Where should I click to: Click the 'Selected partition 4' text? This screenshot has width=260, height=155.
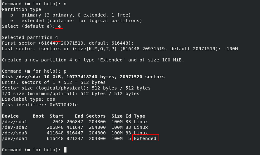coord(30,37)
